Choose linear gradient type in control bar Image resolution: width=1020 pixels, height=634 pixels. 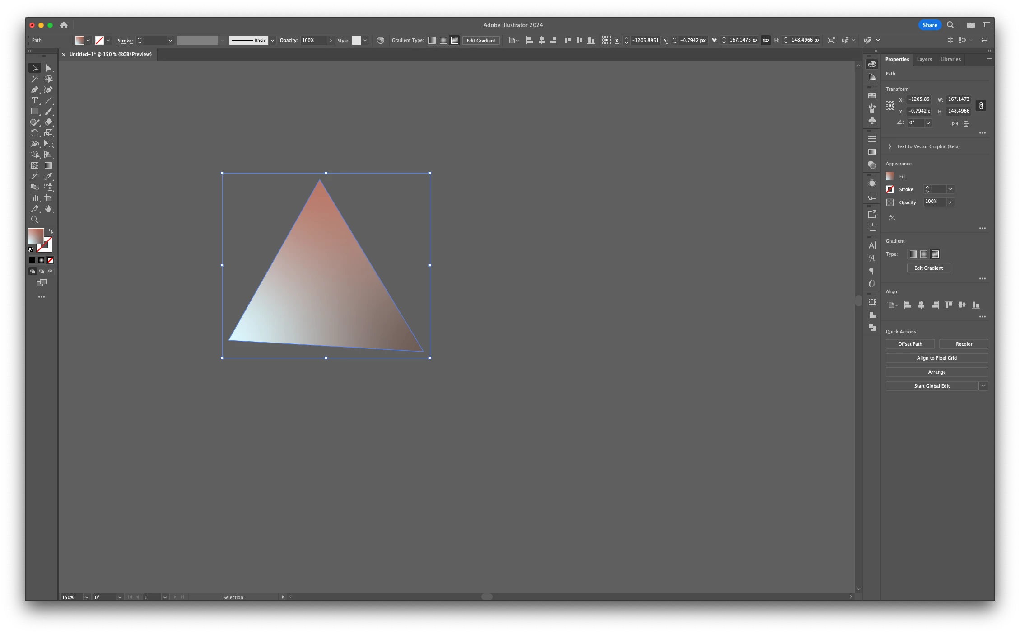point(432,41)
